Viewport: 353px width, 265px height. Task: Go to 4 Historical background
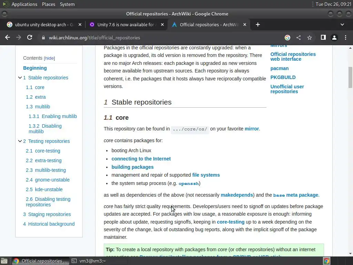pyautogui.click(x=49, y=224)
